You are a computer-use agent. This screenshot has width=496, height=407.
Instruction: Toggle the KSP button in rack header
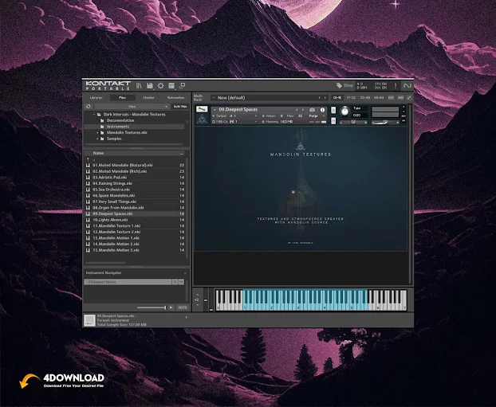click(391, 98)
